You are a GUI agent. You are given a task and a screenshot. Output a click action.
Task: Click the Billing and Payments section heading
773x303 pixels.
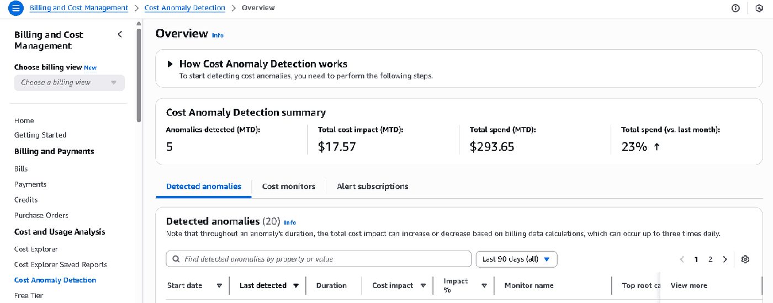tap(54, 152)
